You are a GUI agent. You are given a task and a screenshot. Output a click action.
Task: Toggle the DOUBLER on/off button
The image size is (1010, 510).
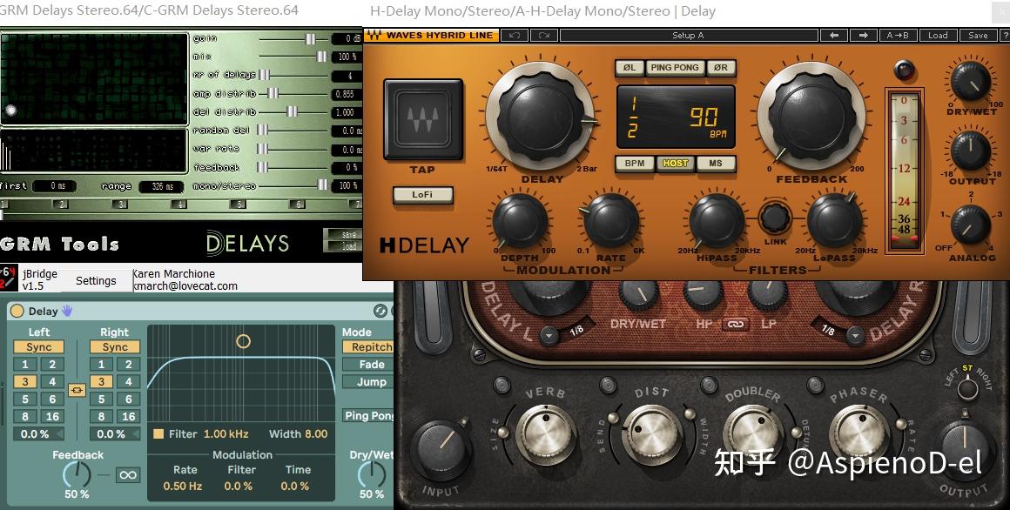click(x=709, y=385)
